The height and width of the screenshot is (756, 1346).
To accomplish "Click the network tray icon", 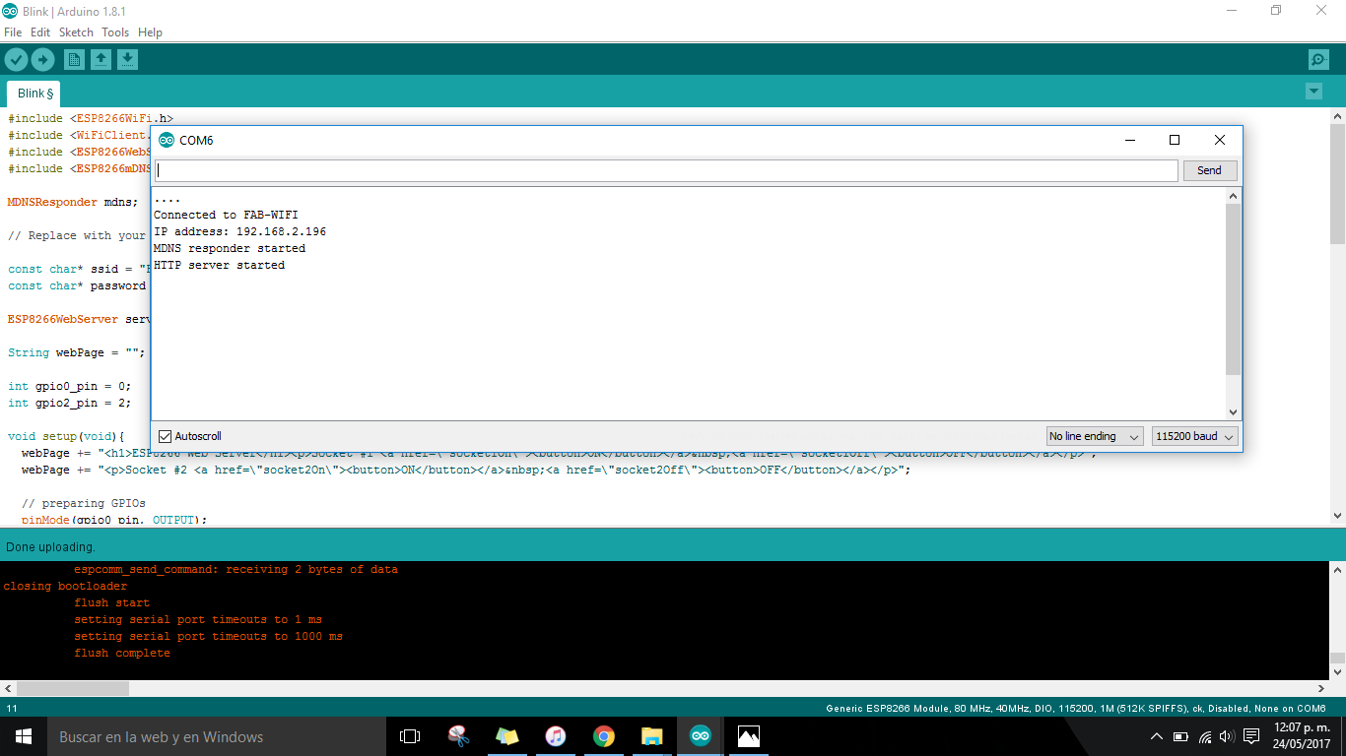I will [1204, 736].
